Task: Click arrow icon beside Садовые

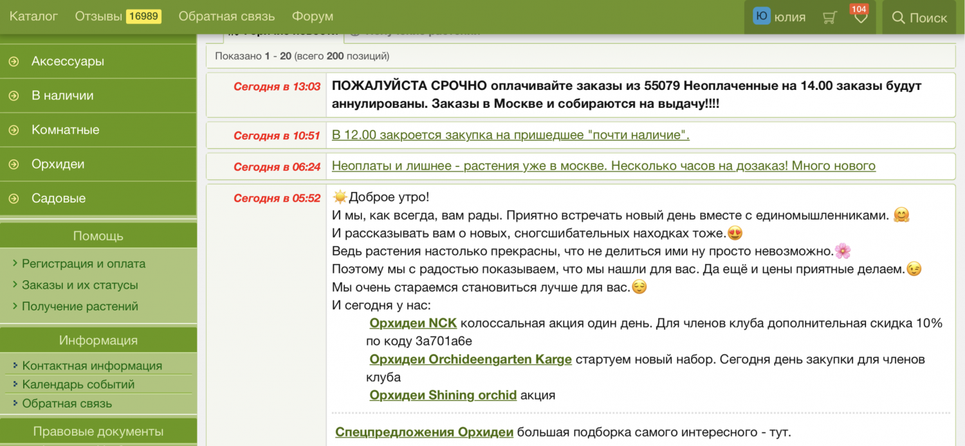Action: click(14, 199)
